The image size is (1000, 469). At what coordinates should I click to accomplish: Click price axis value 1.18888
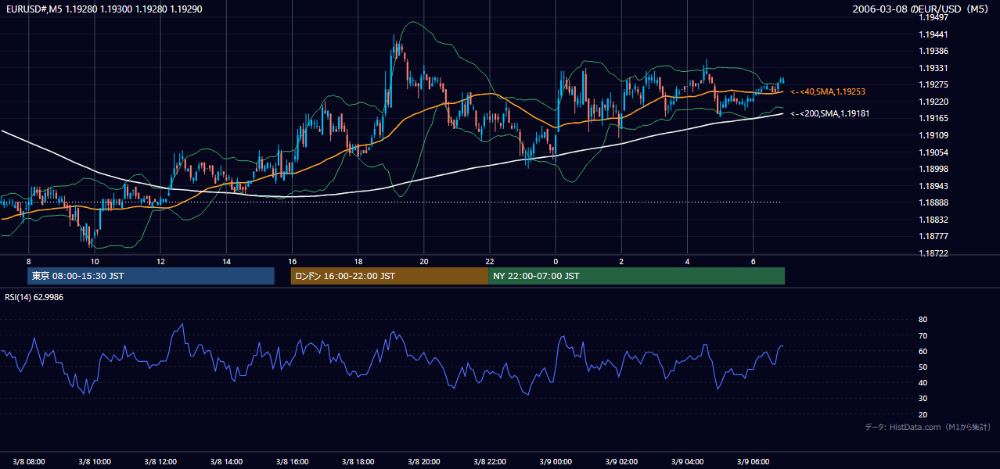(933, 203)
